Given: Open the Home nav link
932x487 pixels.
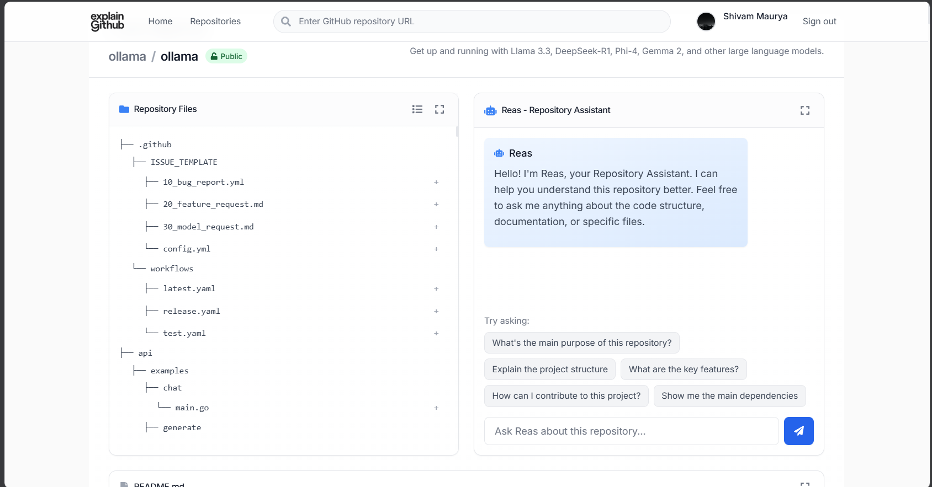Looking at the screenshot, I should [160, 21].
